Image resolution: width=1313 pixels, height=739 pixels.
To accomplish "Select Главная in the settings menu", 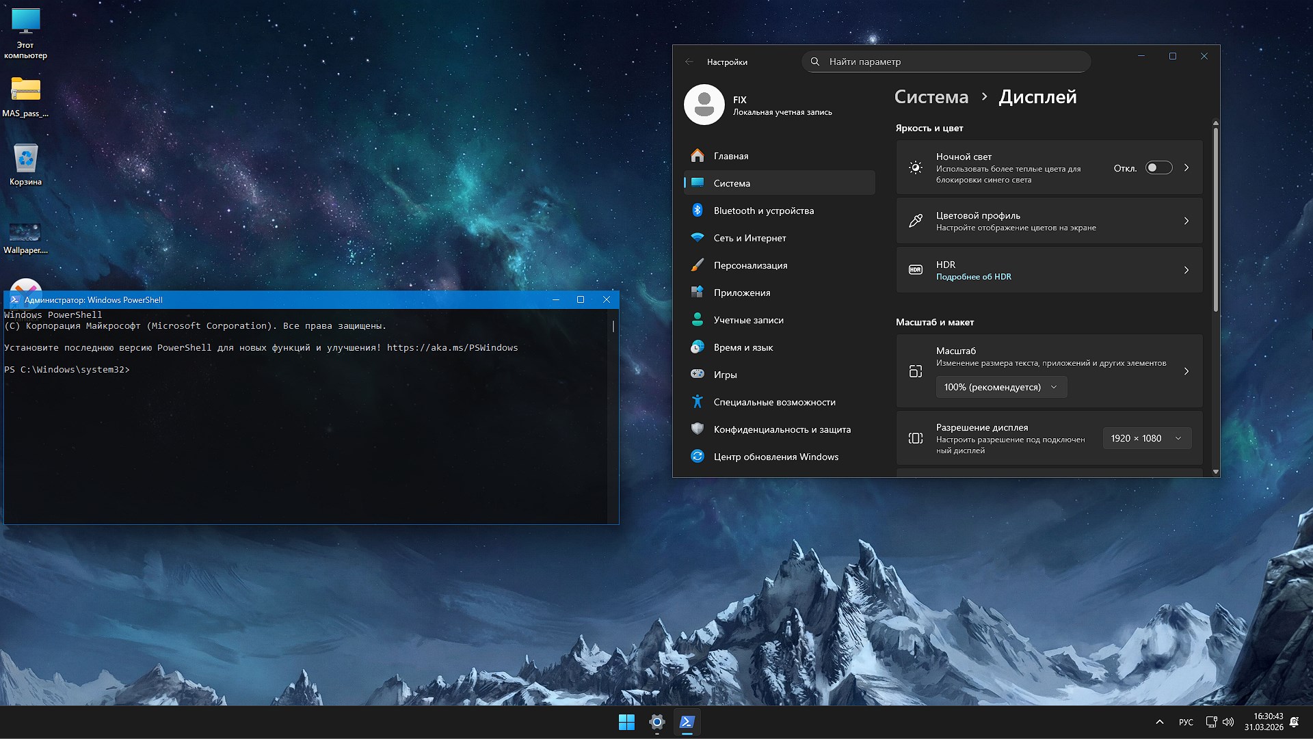I will (x=730, y=156).
